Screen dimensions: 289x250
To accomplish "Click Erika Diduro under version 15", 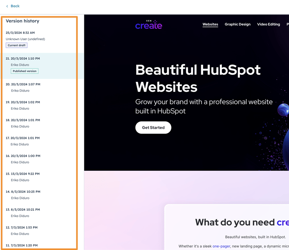I will pos(20,180).
